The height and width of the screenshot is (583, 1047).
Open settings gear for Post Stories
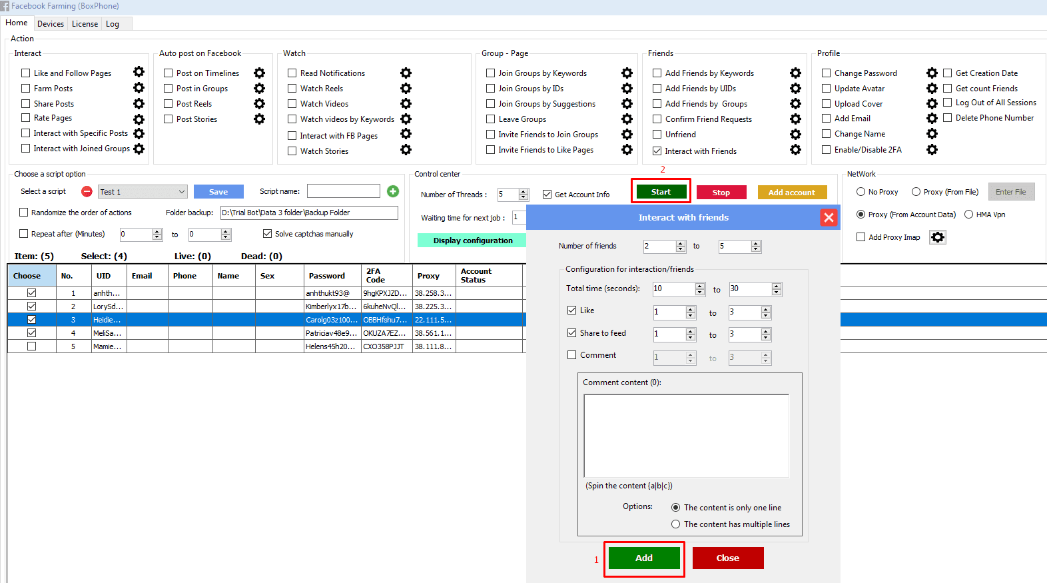(260, 119)
